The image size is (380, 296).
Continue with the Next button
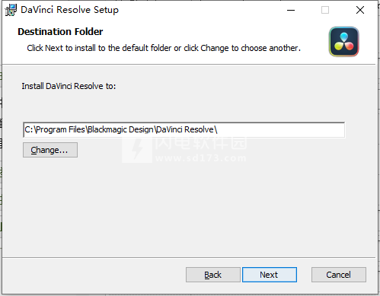click(x=270, y=275)
